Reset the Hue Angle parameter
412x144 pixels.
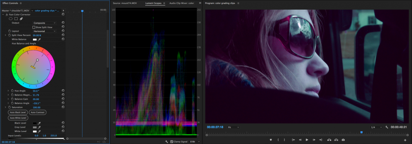tap(63, 91)
